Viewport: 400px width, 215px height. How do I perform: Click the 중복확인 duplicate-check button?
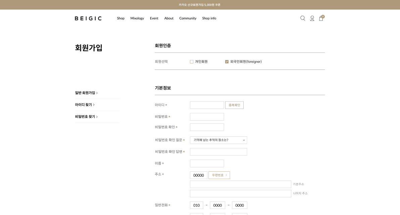pyautogui.click(x=234, y=105)
